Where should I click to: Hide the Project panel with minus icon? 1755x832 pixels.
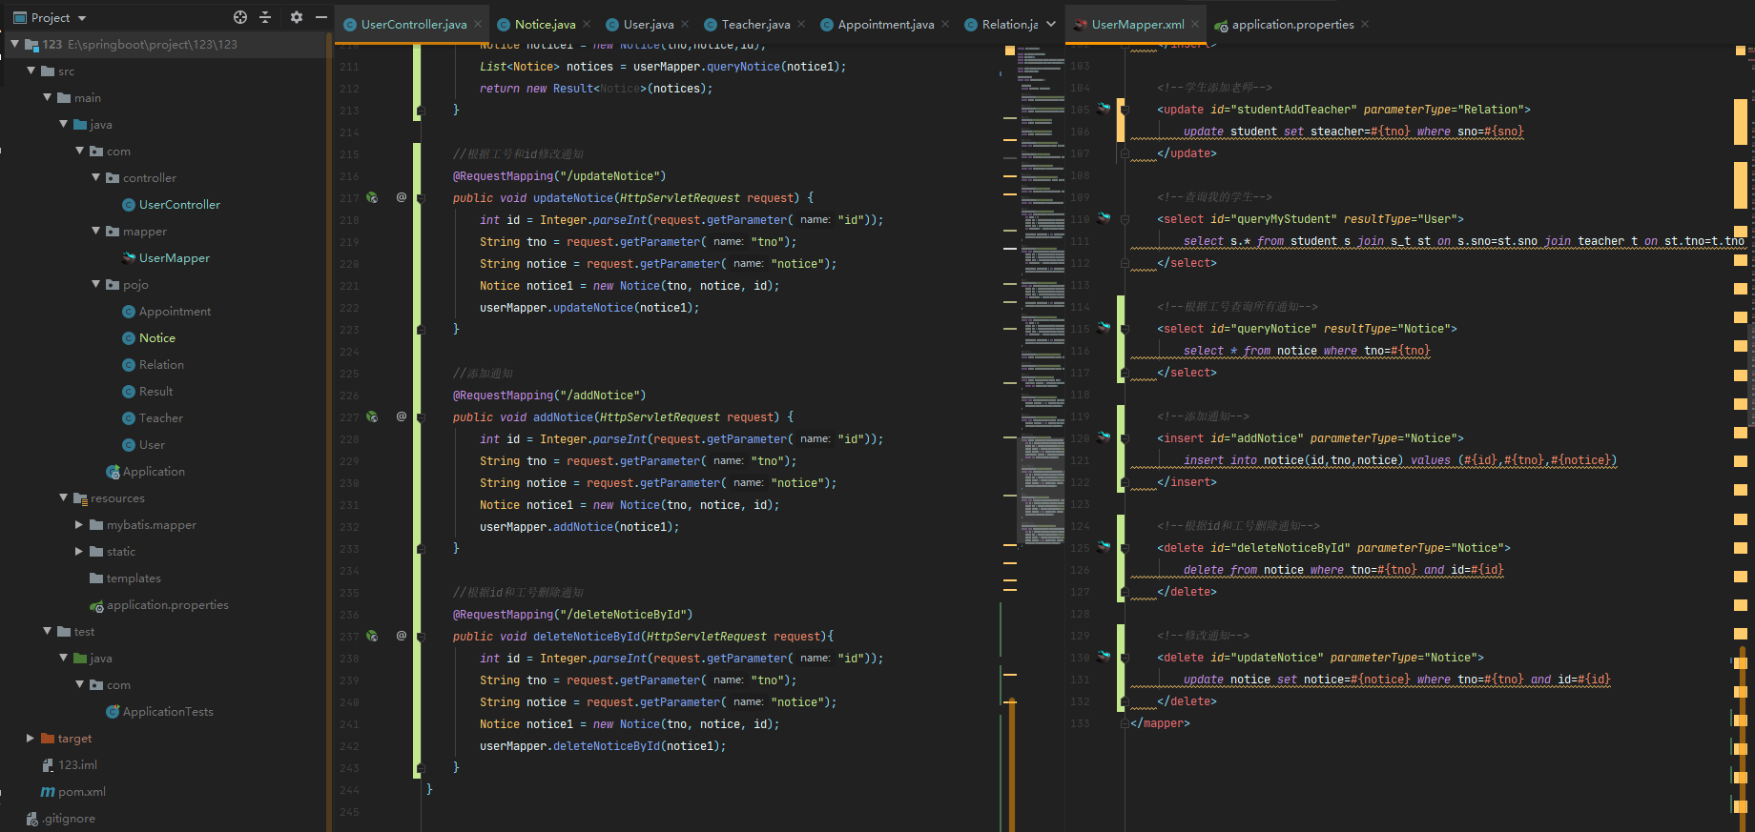tap(321, 17)
